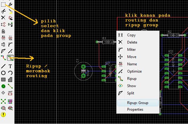
Task: Activate the Lock padlock tool
Action: [x=3, y=31]
